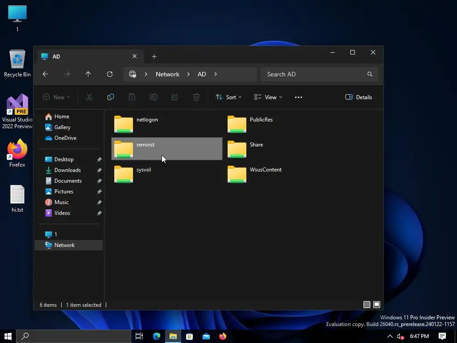
Task: Unpin Videos using its pin icon
Action: click(x=100, y=213)
